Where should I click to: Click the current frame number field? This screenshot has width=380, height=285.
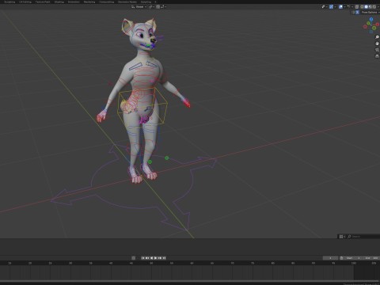(330, 258)
